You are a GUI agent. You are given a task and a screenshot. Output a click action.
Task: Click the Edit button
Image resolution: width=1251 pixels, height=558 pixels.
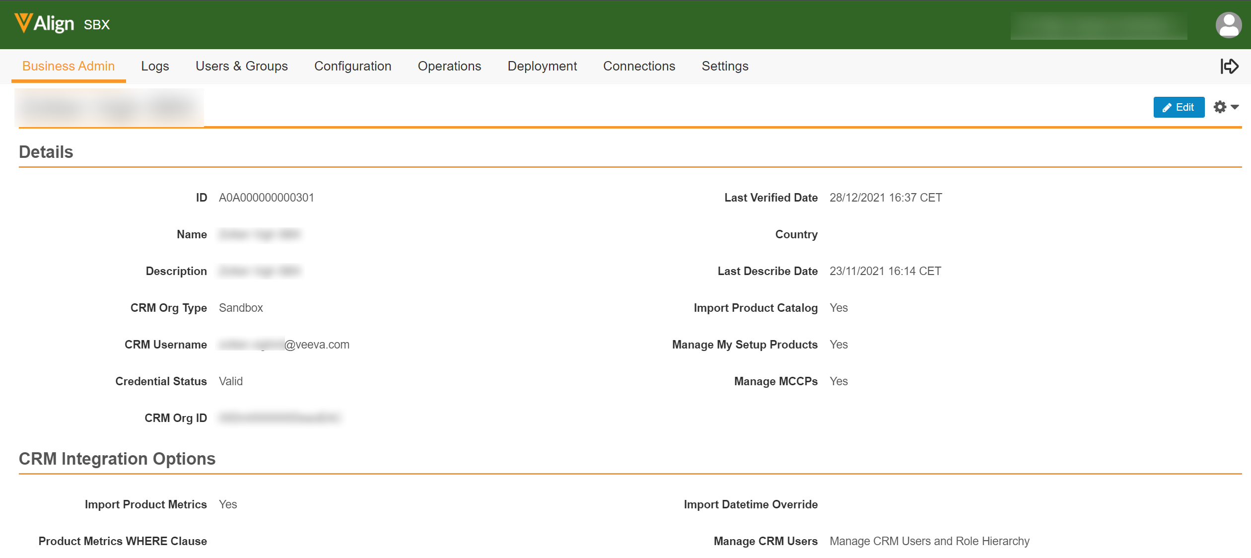click(1179, 107)
